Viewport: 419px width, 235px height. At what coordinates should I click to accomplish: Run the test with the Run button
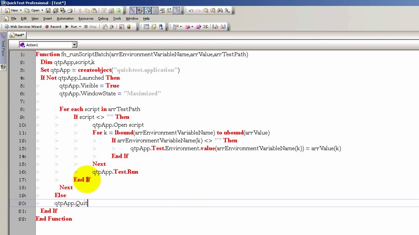(x=71, y=27)
